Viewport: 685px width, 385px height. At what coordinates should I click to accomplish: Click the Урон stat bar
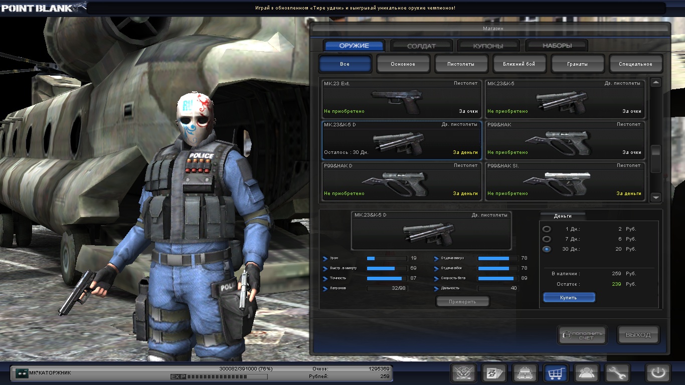[387, 258]
